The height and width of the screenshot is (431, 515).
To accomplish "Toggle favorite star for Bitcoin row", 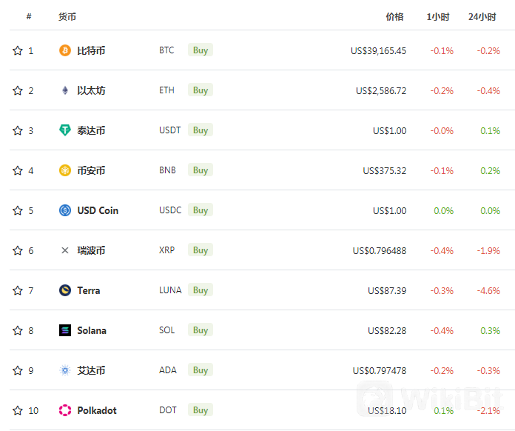I will pos(18,50).
